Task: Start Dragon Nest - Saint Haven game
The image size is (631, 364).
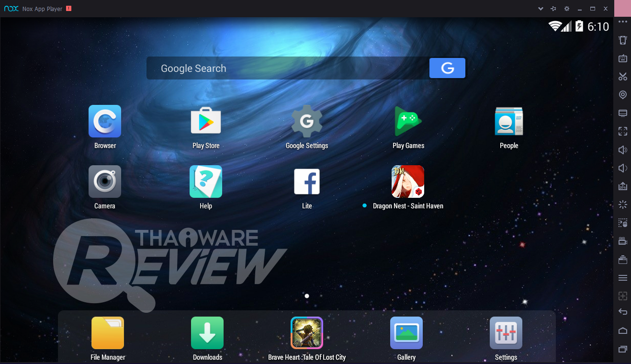Action: click(408, 182)
